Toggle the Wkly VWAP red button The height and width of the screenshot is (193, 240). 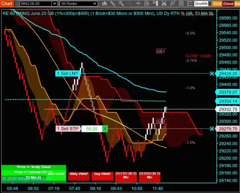(x=79, y=176)
